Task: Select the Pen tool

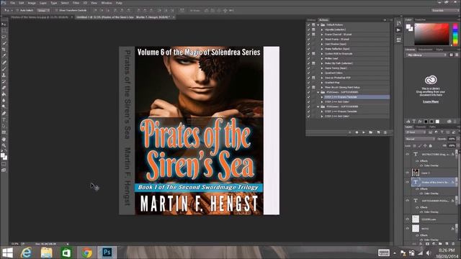Action: pos(4,114)
